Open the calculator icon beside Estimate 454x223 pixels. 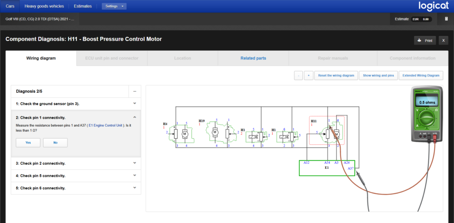tap(446, 19)
